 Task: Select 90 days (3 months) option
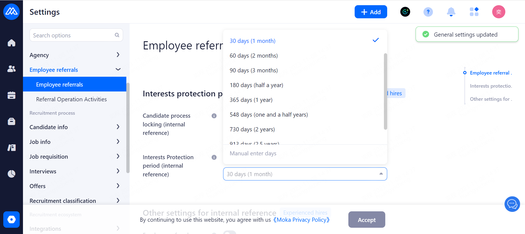(x=253, y=70)
